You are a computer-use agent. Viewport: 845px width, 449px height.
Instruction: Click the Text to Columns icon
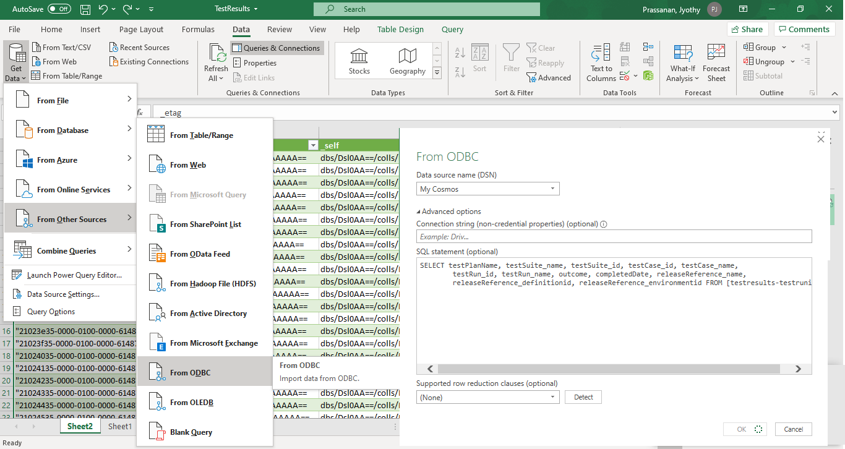tap(601, 63)
